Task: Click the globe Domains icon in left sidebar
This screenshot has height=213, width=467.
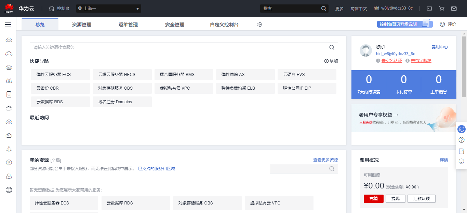Action: [x=8, y=190]
